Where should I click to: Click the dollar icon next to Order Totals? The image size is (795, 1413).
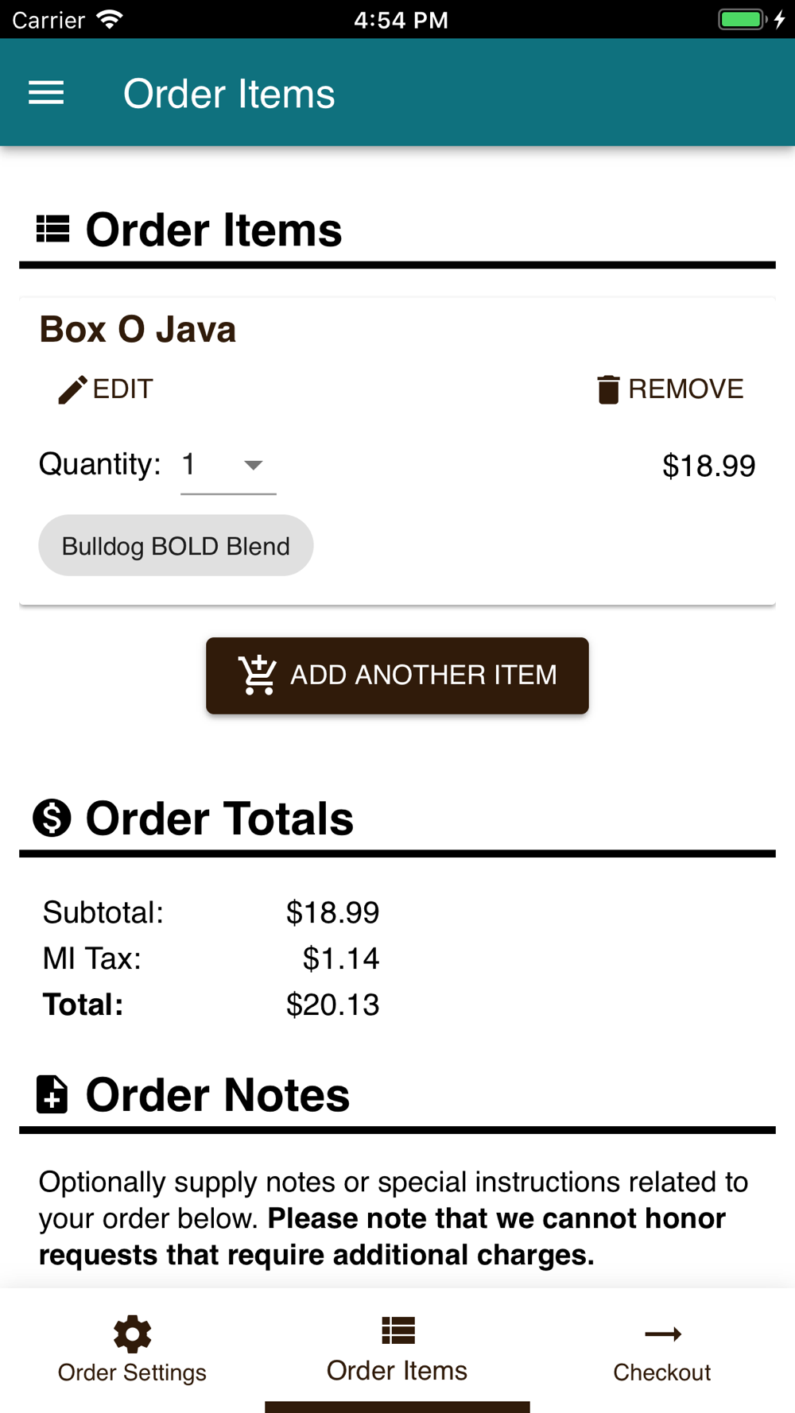point(52,818)
